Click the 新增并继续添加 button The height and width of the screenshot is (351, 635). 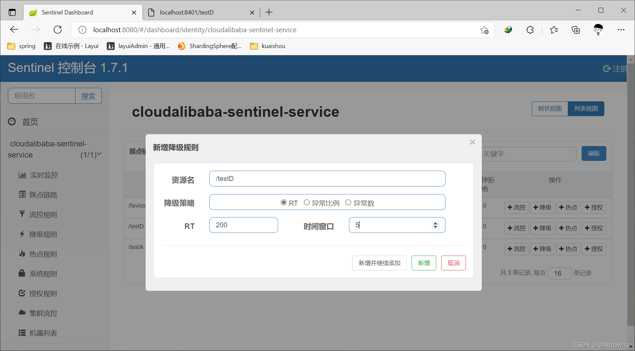379,263
